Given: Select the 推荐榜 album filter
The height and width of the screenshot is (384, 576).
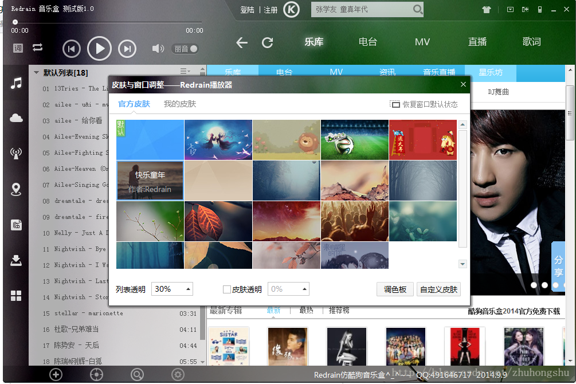Looking at the screenshot, I should coord(339,311).
